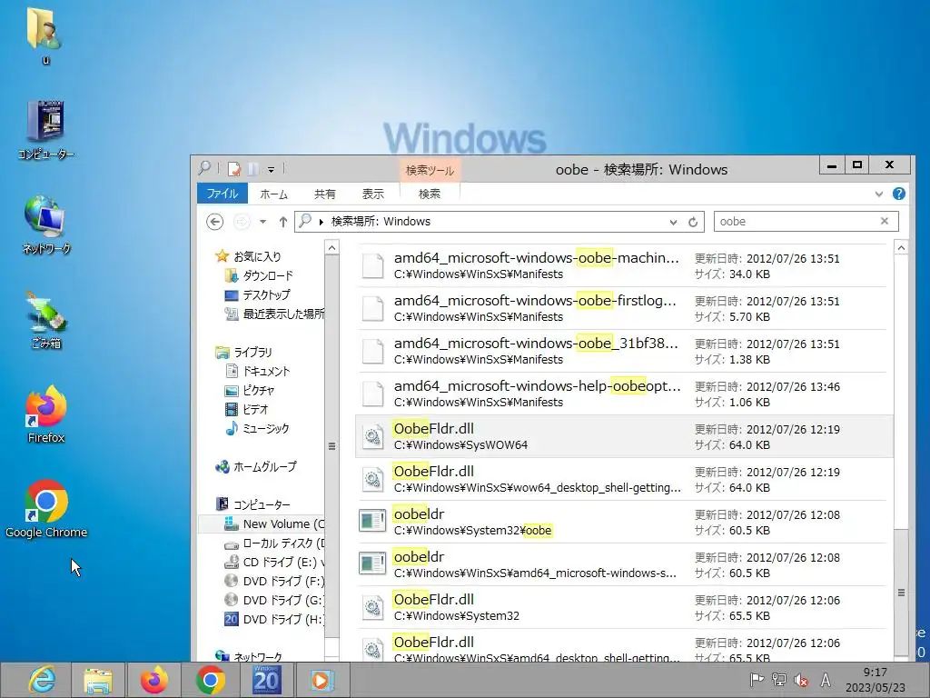Click the 検索ツール contextual tab header
Image resolution: width=930 pixels, height=698 pixels.
(x=430, y=170)
